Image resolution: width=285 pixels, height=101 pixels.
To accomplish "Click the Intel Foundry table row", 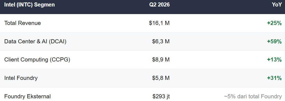I will click(142, 78).
